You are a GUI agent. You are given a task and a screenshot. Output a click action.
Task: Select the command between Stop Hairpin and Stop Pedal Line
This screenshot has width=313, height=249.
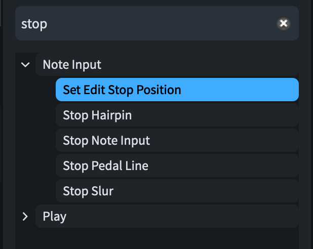point(177,141)
